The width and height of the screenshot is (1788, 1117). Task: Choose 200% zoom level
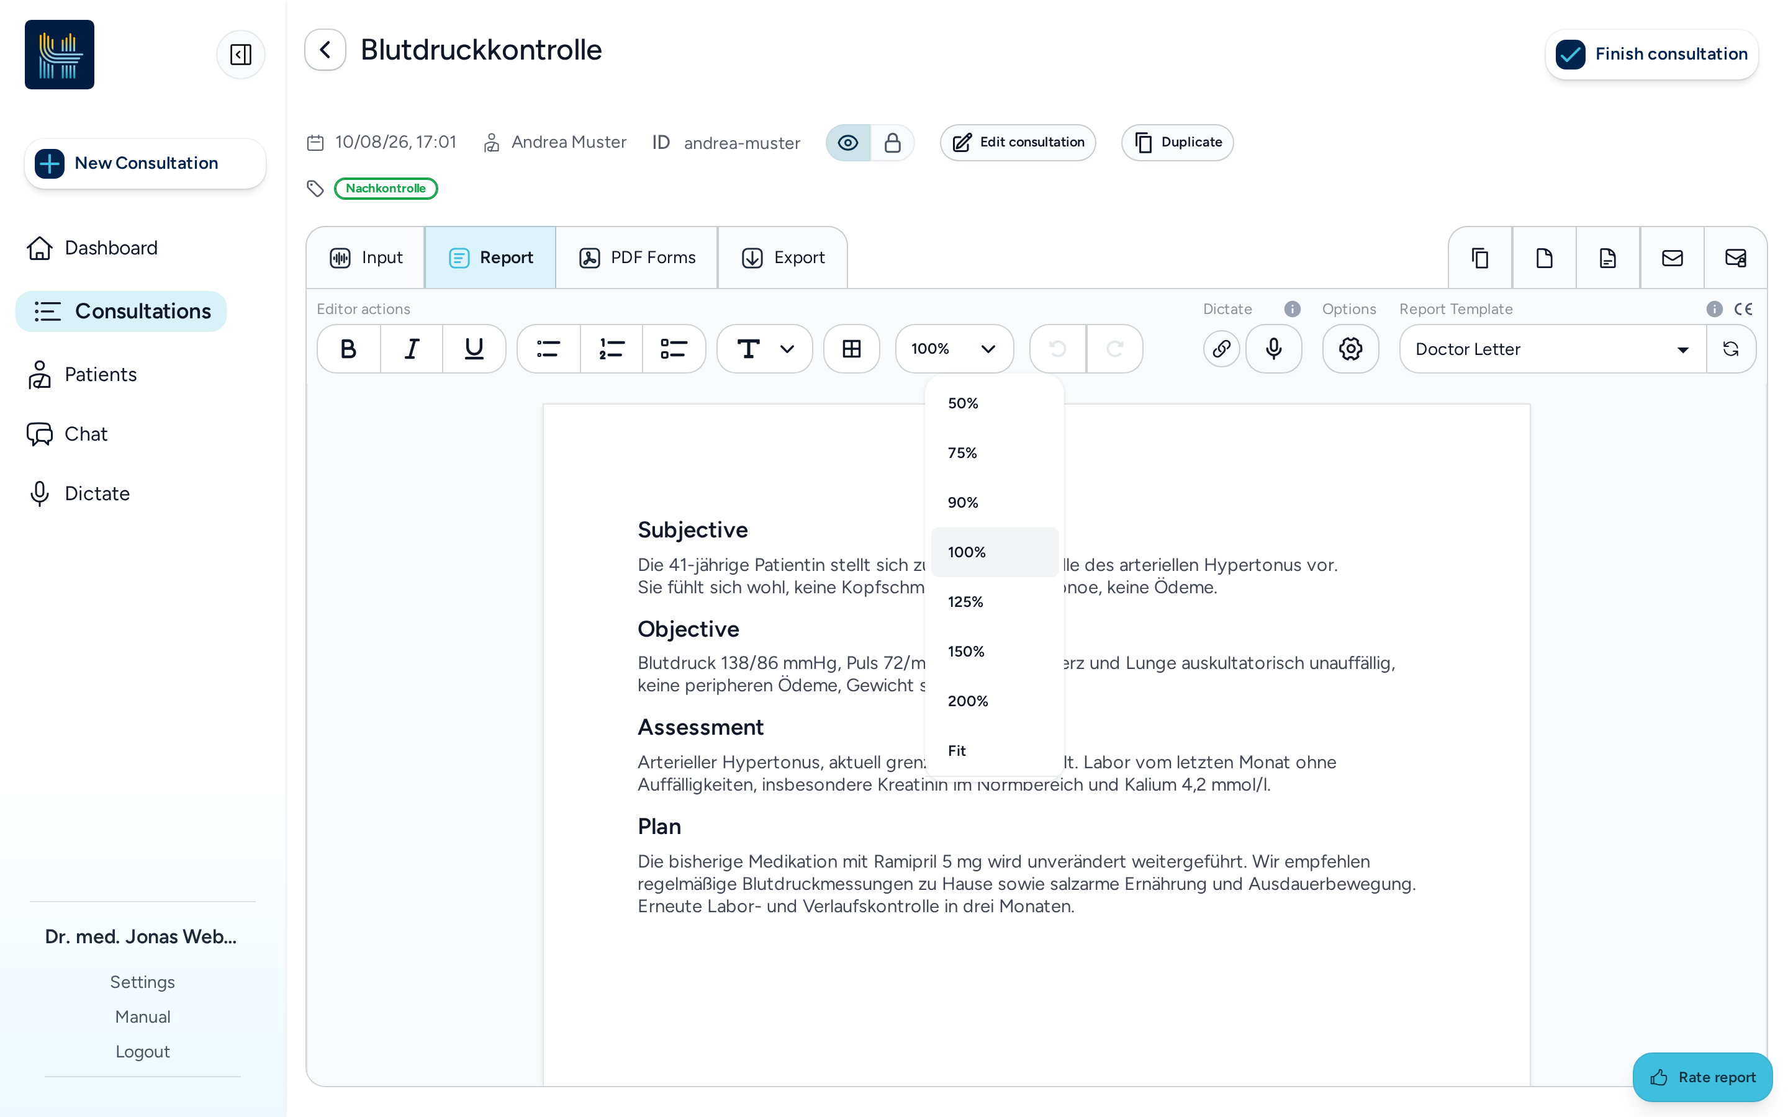tap(995, 701)
